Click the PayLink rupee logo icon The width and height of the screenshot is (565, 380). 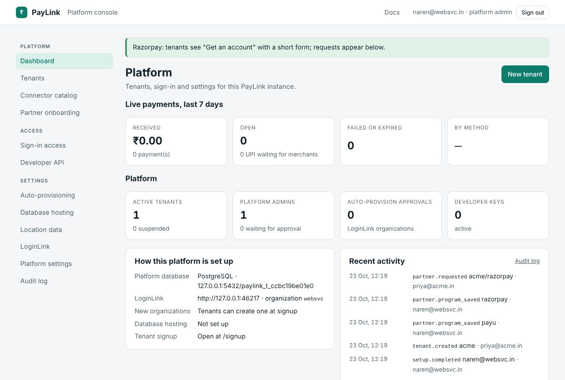click(x=22, y=12)
